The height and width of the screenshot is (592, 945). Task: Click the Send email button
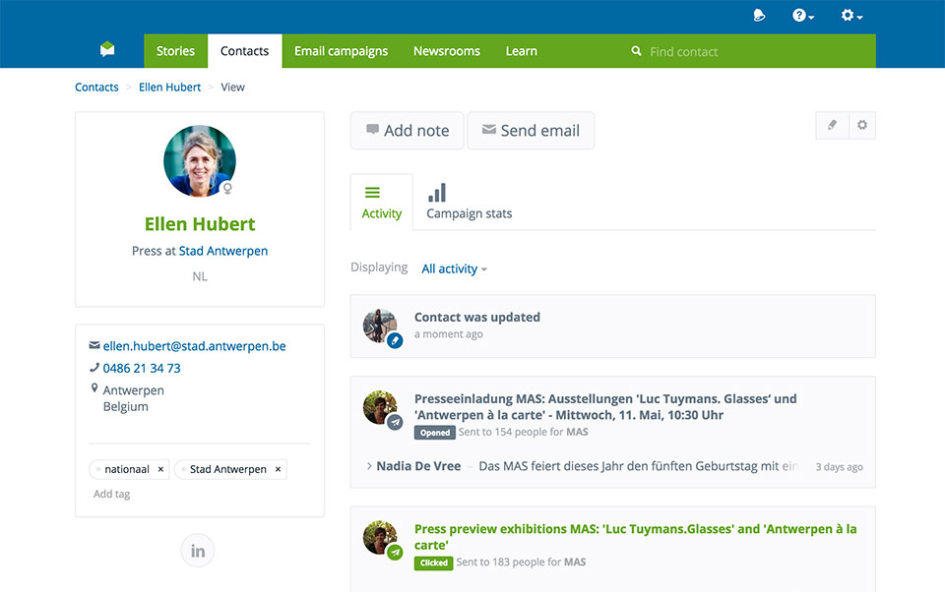click(x=531, y=131)
